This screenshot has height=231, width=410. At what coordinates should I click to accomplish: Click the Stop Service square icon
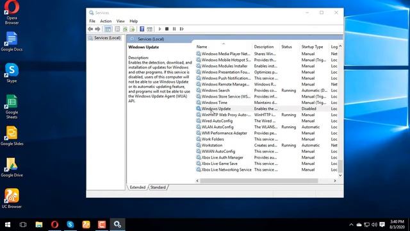click(167, 29)
